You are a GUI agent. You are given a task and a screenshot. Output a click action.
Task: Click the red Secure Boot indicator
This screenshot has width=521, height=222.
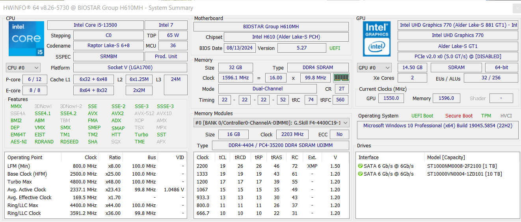coord(459,116)
